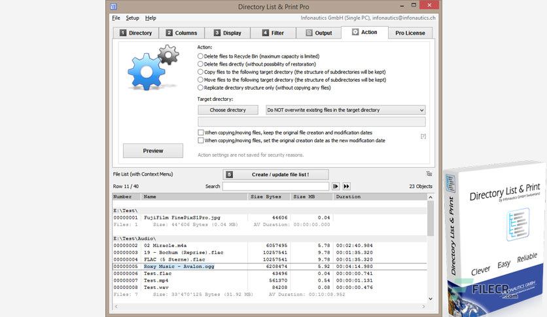Switch to the Columns tab
Image resolution: width=547 pixels, height=317 pixels.
pos(182,33)
